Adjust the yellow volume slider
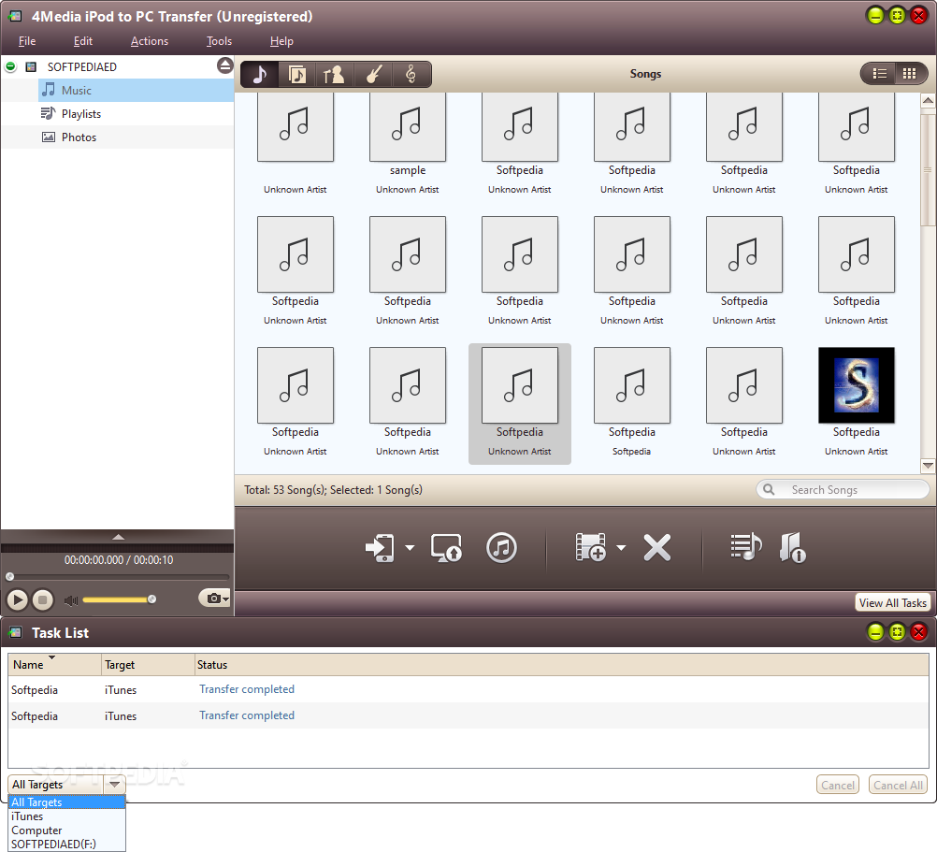This screenshot has width=937, height=852. (x=120, y=599)
